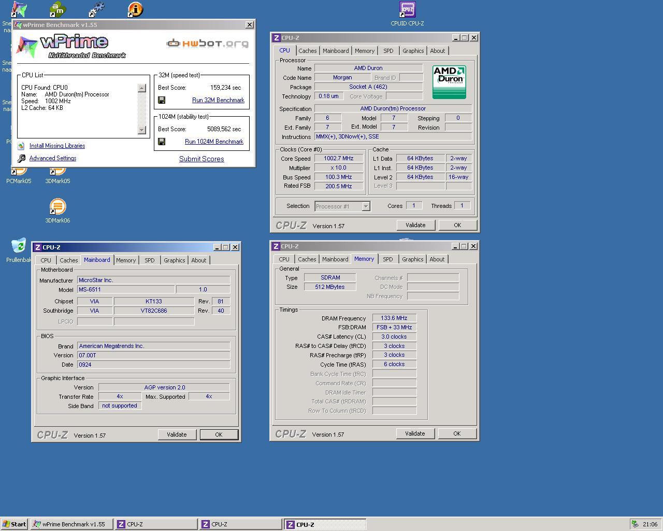The height and width of the screenshot is (531, 663).
Task: Open the green 'am' desktop icon
Action: (57, 9)
